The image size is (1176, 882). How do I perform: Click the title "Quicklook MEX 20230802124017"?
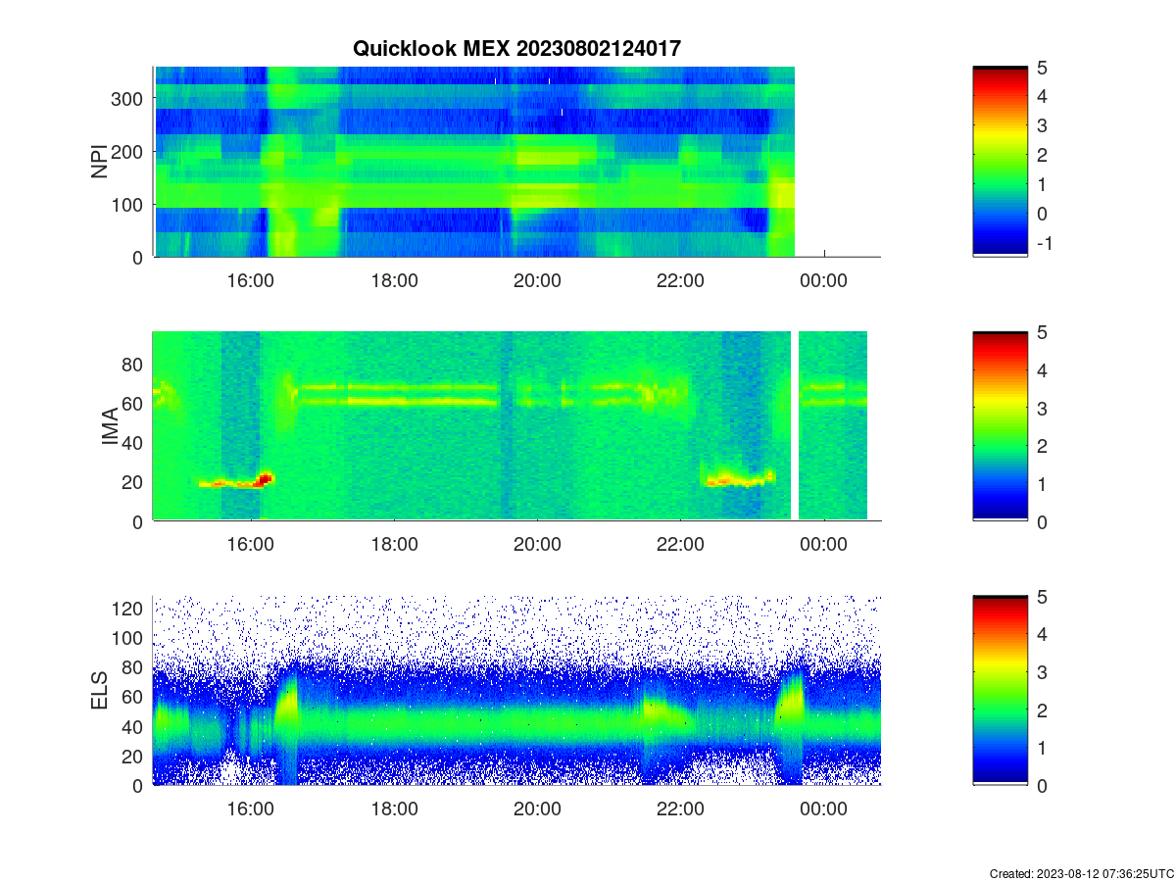click(517, 48)
